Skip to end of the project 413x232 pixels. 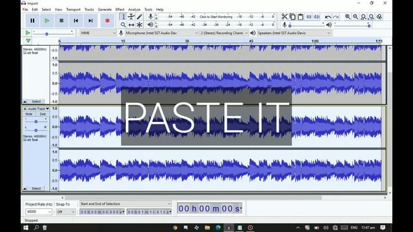click(90, 21)
